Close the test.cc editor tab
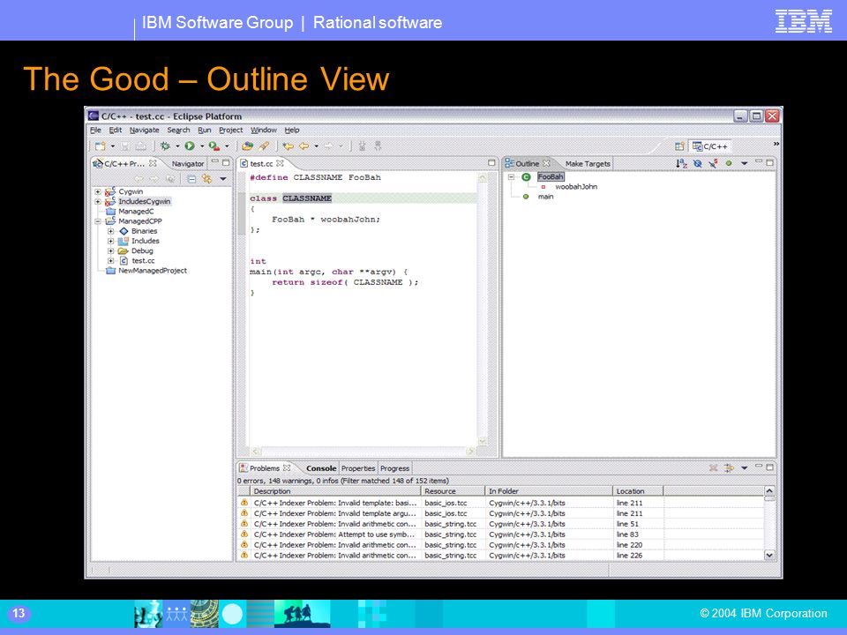 tap(280, 163)
